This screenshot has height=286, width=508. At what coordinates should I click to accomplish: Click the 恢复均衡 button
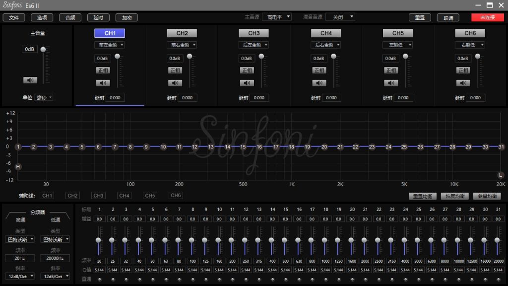[455, 196]
